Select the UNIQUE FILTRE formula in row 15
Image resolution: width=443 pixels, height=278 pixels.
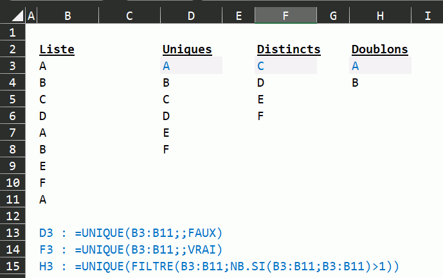[219, 266]
